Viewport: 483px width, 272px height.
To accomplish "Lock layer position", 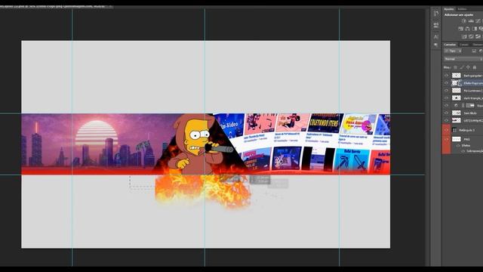I will 468,67.
